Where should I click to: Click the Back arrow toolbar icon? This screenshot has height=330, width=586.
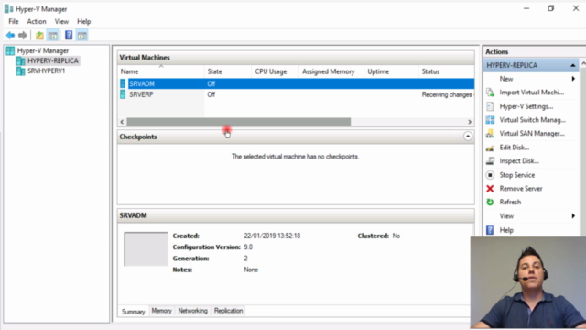coord(10,36)
